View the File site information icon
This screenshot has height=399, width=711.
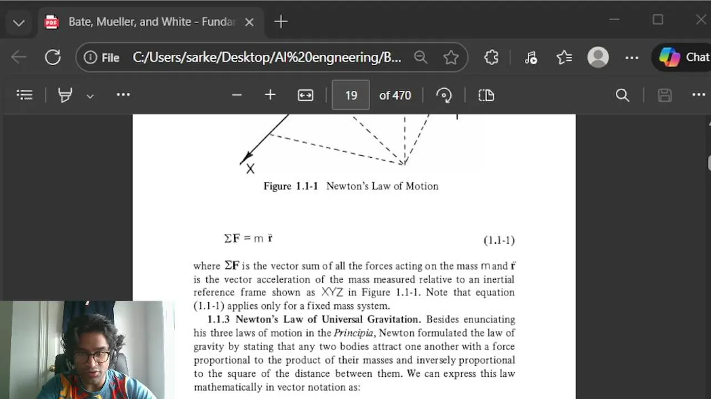pos(102,58)
